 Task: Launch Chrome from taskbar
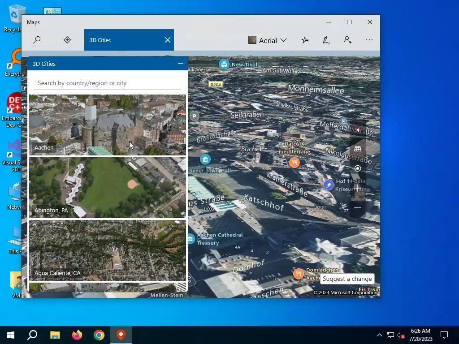point(99,335)
